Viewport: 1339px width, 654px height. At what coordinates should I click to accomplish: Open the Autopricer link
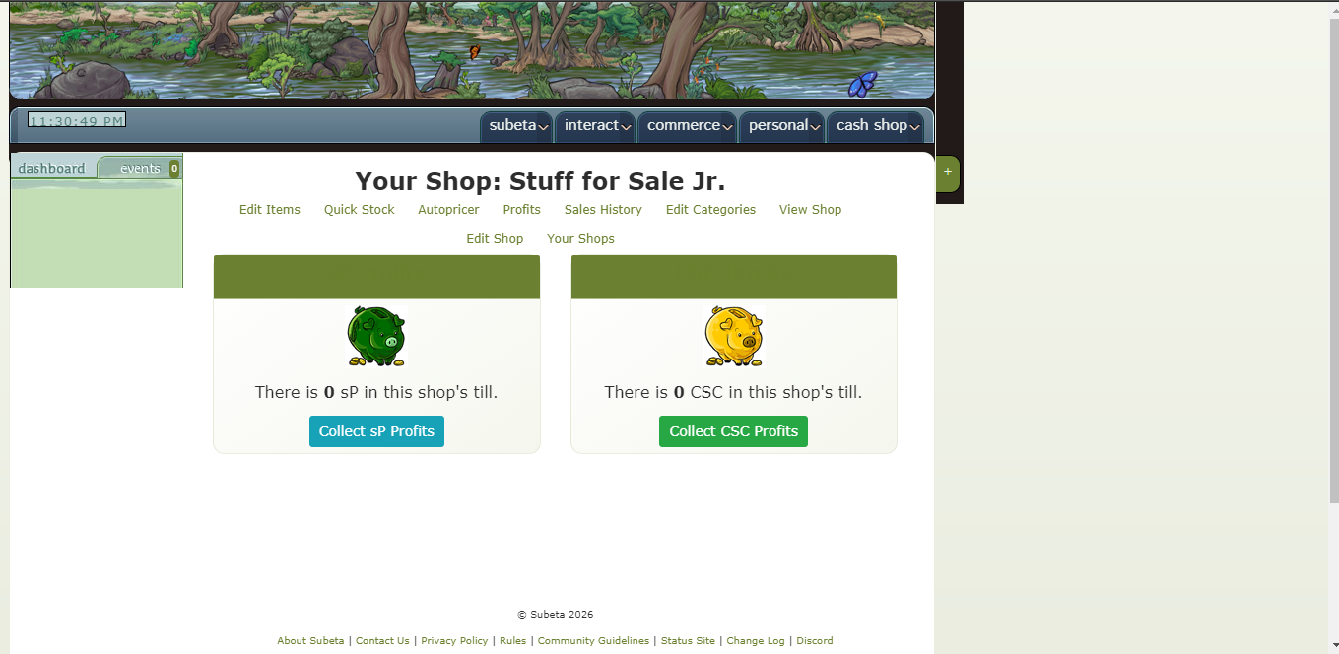(448, 210)
